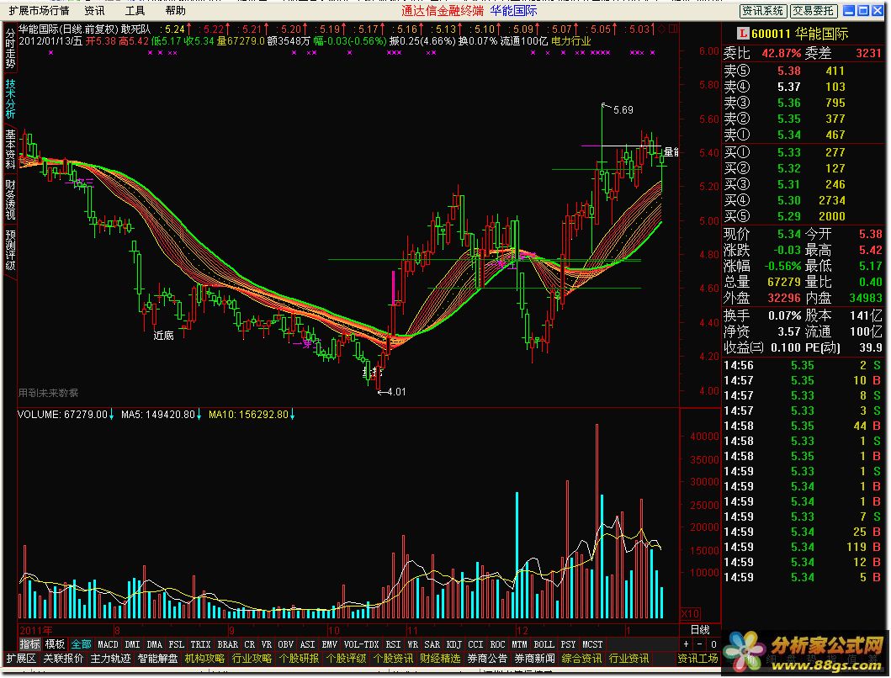
Task: Click the 资讯系统 button
Action: [763, 11]
